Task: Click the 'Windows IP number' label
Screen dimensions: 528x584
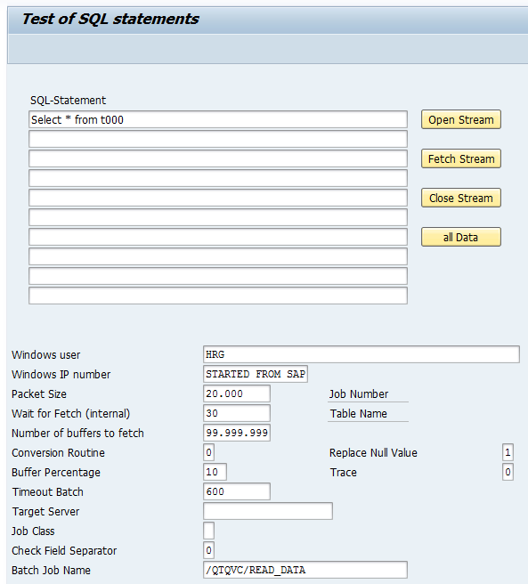Action: [x=61, y=374]
